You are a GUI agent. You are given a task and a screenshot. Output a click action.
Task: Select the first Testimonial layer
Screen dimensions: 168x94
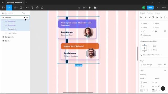point(15,21)
